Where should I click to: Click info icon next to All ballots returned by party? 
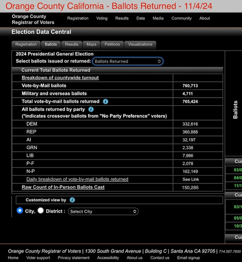[91, 109]
